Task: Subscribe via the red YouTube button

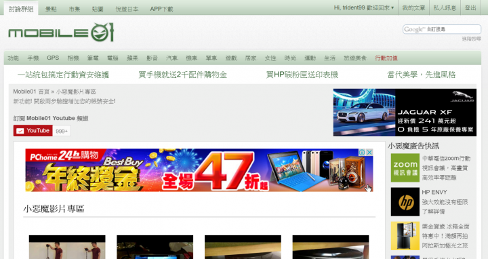Action: (x=33, y=131)
